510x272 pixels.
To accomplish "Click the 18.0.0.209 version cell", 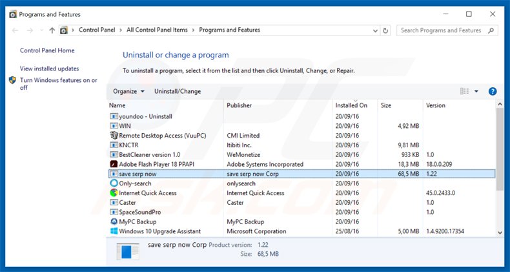I will (439, 164).
